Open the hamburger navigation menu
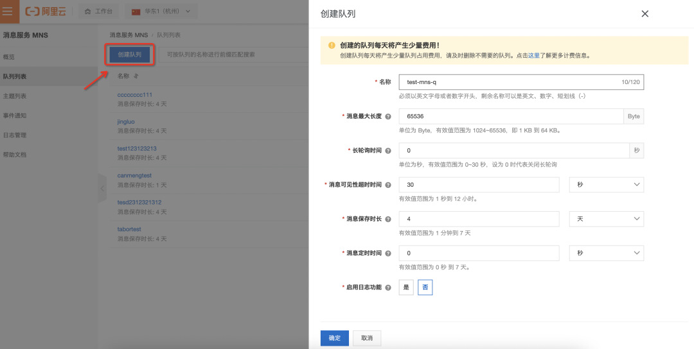 pos(8,12)
